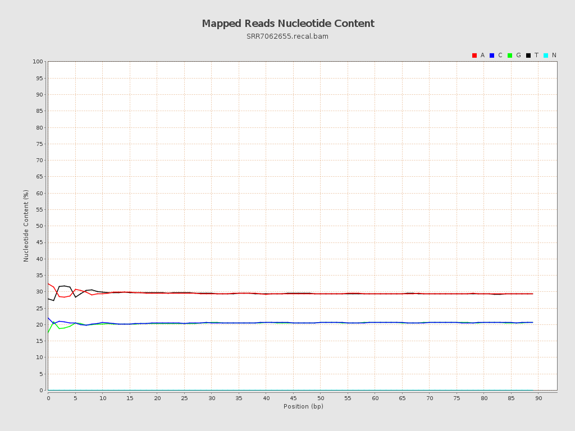Click the x-axis tick label 10
575x431 pixels.
click(x=103, y=398)
